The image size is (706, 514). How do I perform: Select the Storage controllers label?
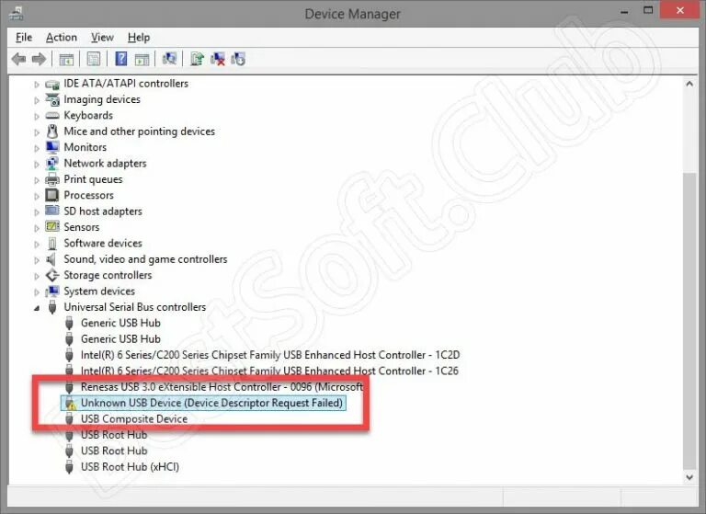coord(108,275)
